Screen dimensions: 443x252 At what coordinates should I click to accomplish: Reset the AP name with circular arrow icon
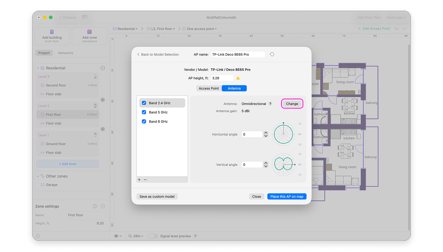coord(272,54)
